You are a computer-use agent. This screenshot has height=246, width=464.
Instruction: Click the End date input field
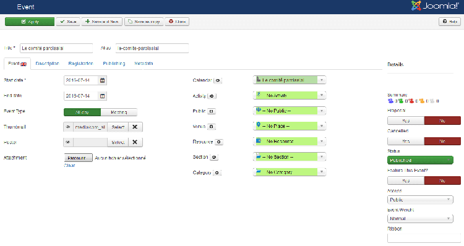pyautogui.click(x=81, y=96)
